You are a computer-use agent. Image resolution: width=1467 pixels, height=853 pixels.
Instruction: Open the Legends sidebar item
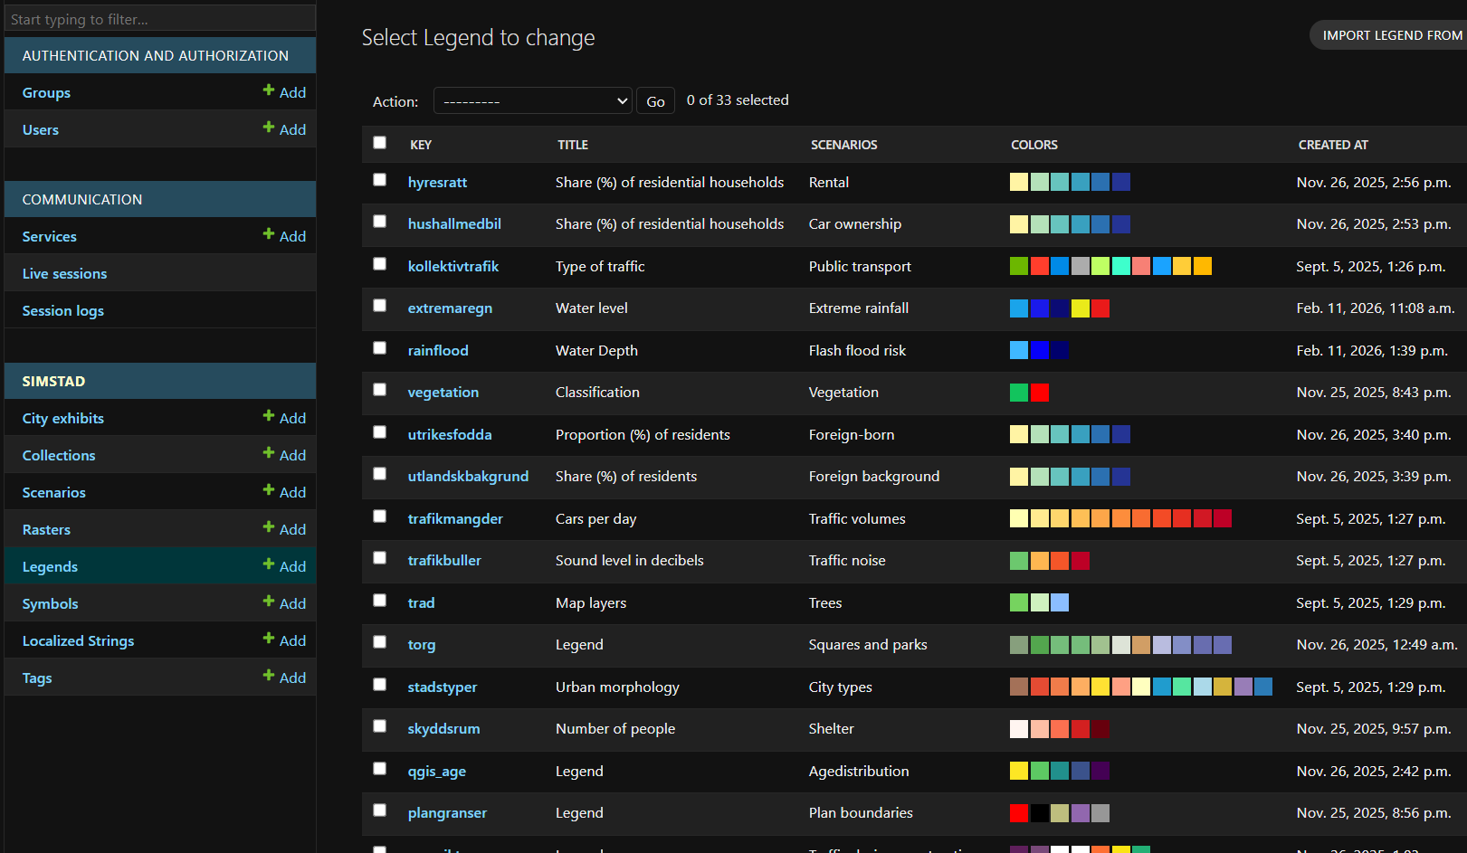point(50,566)
